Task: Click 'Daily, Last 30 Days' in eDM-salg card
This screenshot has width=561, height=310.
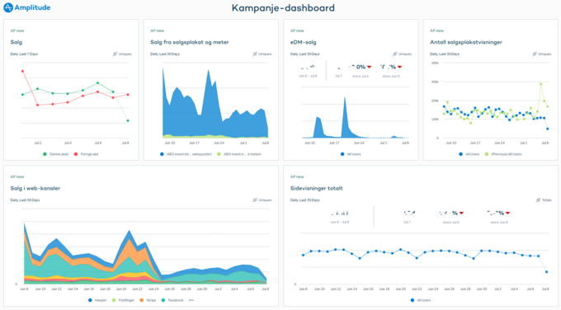Action: coord(304,54)
